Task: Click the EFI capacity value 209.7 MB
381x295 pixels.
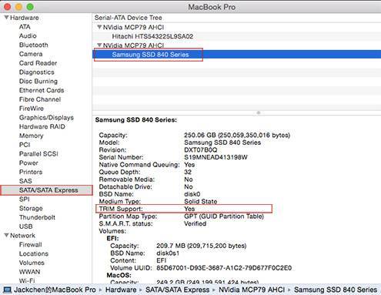Action: tap(171, 246)
